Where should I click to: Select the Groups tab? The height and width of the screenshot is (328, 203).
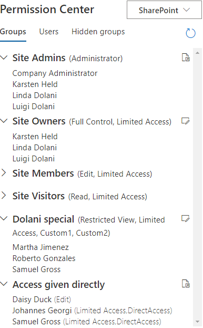[x=13, y=32]
